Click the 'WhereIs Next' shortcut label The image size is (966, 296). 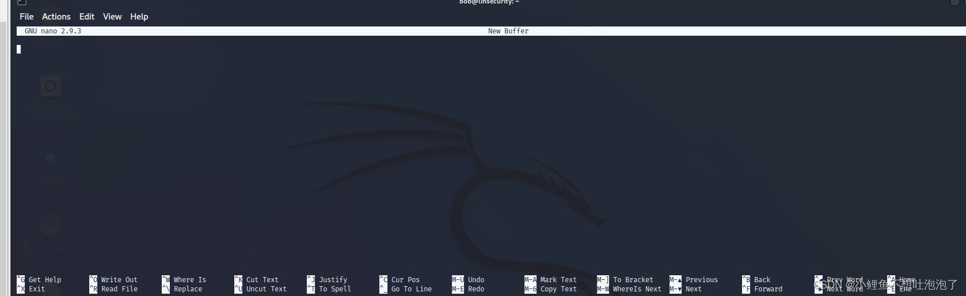coord(637,289)
